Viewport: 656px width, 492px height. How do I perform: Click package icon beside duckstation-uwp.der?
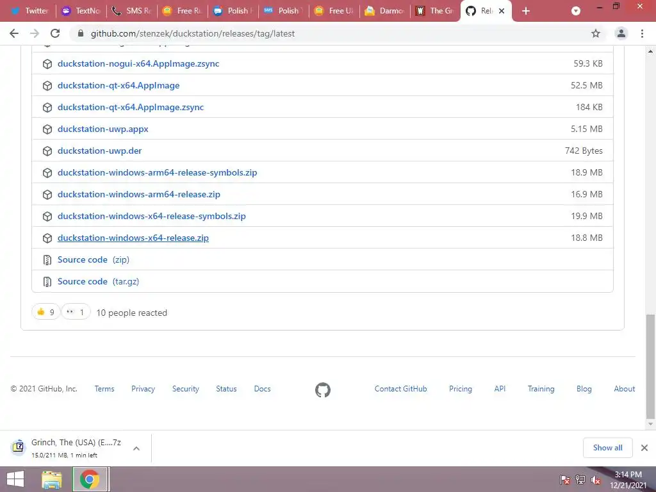[x=47, y=151]
